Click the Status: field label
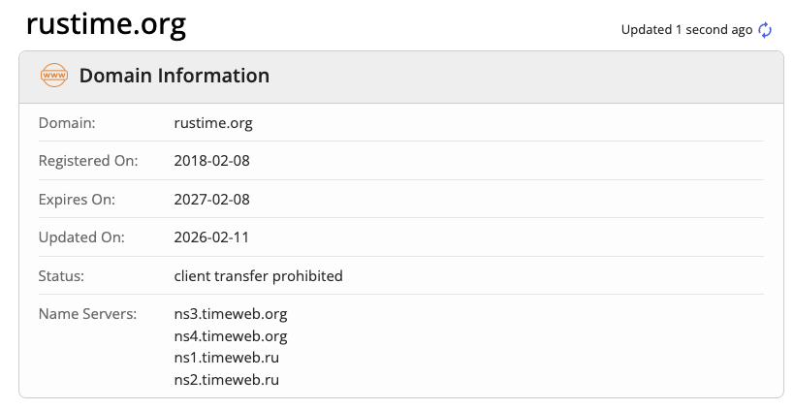 pyautogui.click(x=61, y=276)
